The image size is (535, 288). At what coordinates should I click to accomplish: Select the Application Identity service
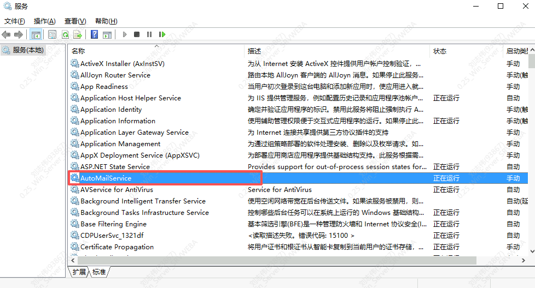[x=111, y=110]
